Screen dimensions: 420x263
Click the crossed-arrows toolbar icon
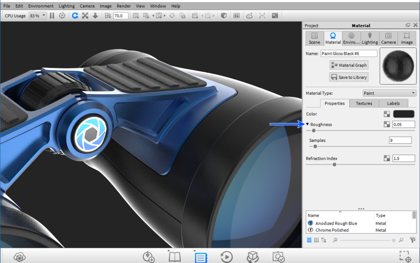tap(85, 16)
